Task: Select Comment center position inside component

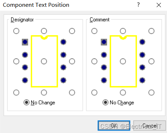Action: [123, 61]
